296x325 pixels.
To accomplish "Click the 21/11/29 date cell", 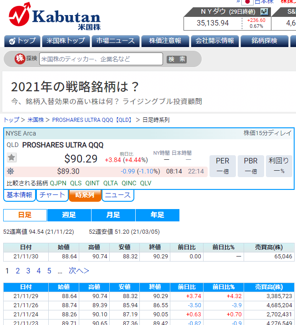I will point(26,296).
